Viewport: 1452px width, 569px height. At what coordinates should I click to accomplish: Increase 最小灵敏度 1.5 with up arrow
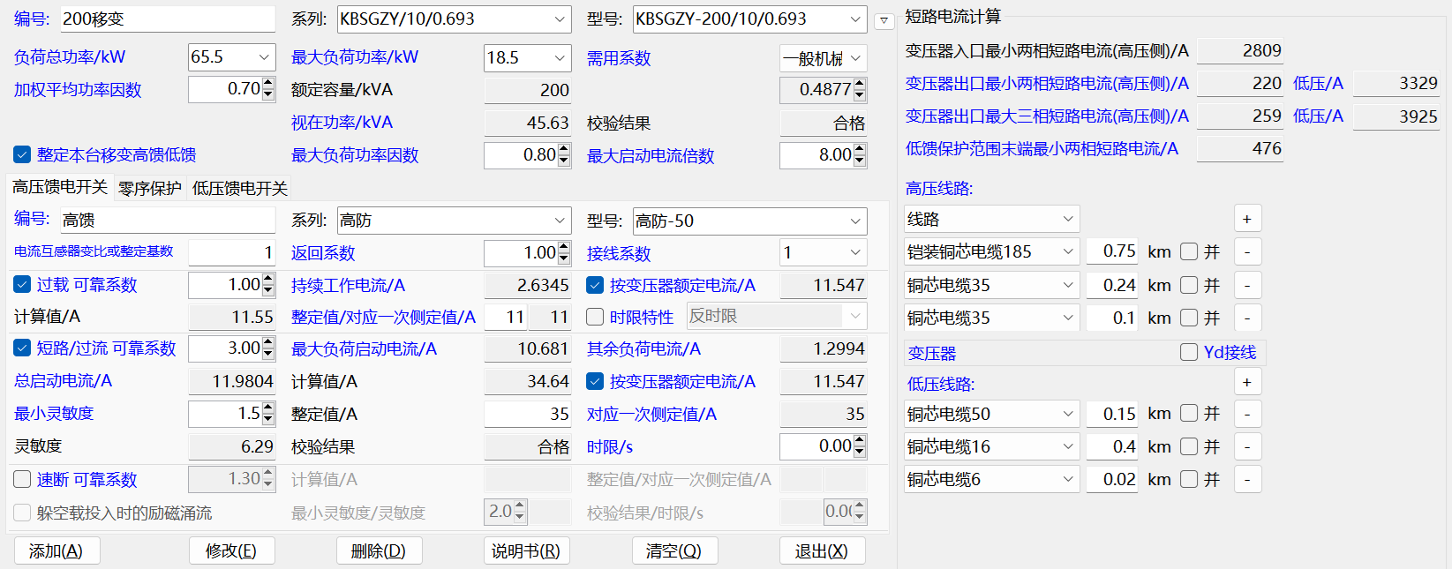pos(268,408)
